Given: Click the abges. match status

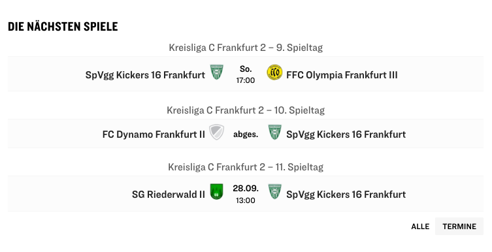Looking at the screenshot, I should click(246, 134).
